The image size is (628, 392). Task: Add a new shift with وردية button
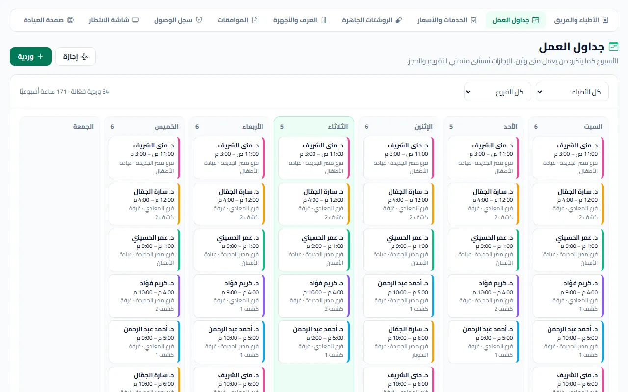pos(30,56)
